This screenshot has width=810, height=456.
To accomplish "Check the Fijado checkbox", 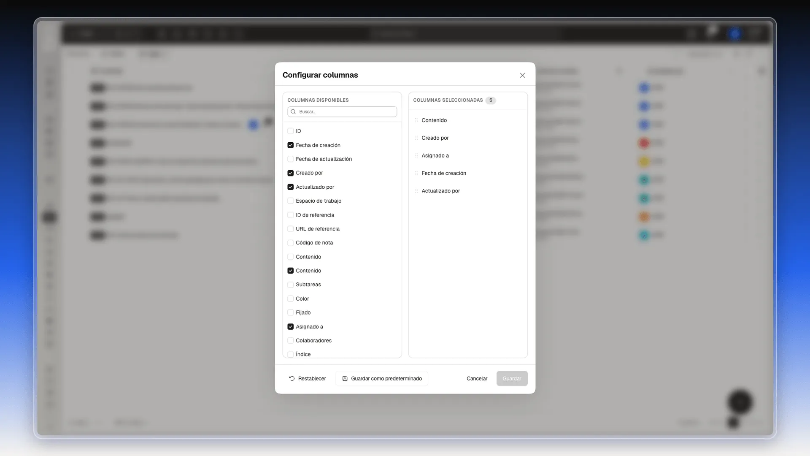I will tap(290, 313).
